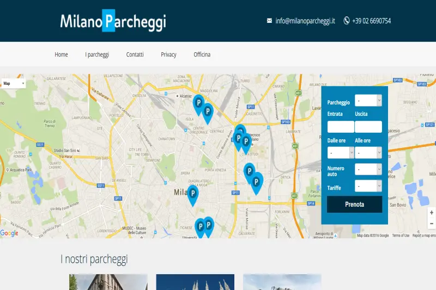Click the Uscita date field
This screenshot has width=436, height=290.
coord(368,127)
